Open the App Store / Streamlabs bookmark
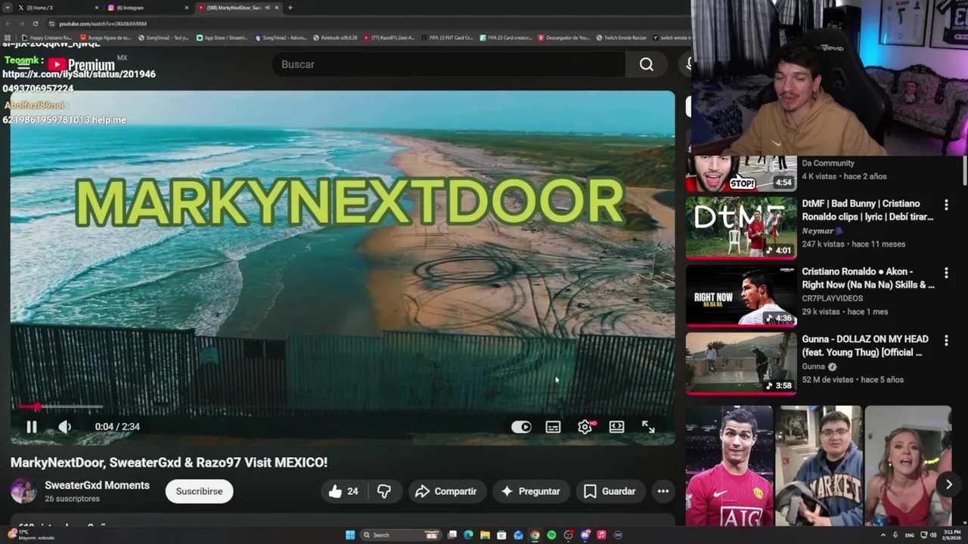 tap(222, 38)
